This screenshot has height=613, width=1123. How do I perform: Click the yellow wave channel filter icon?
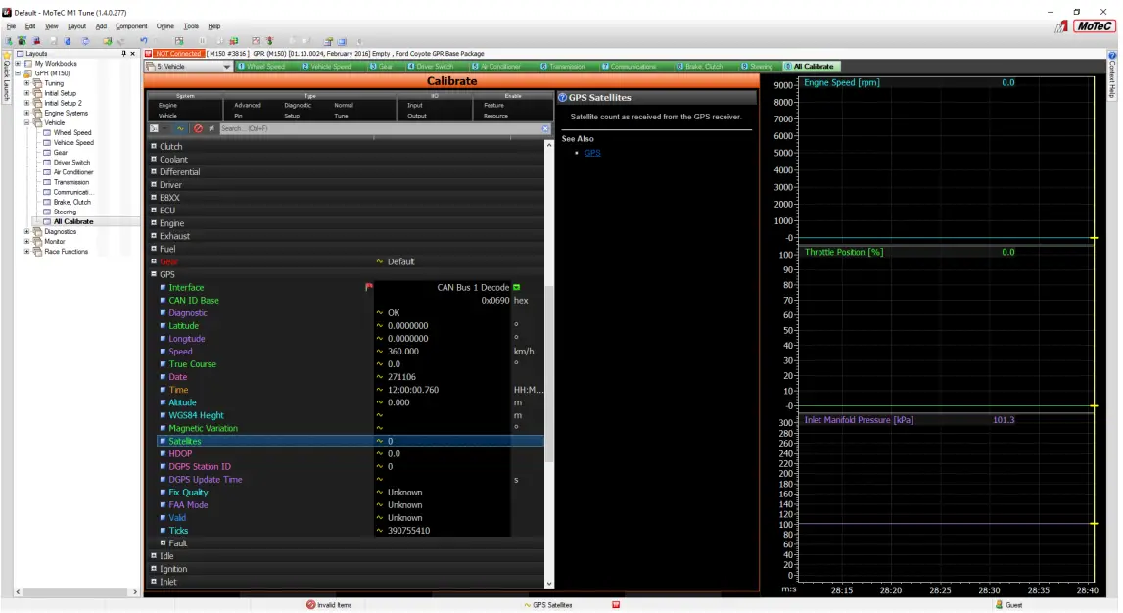point(181,128)
